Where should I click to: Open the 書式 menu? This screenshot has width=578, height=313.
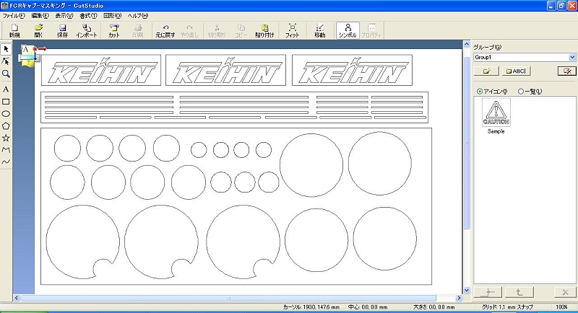point(88,16)
